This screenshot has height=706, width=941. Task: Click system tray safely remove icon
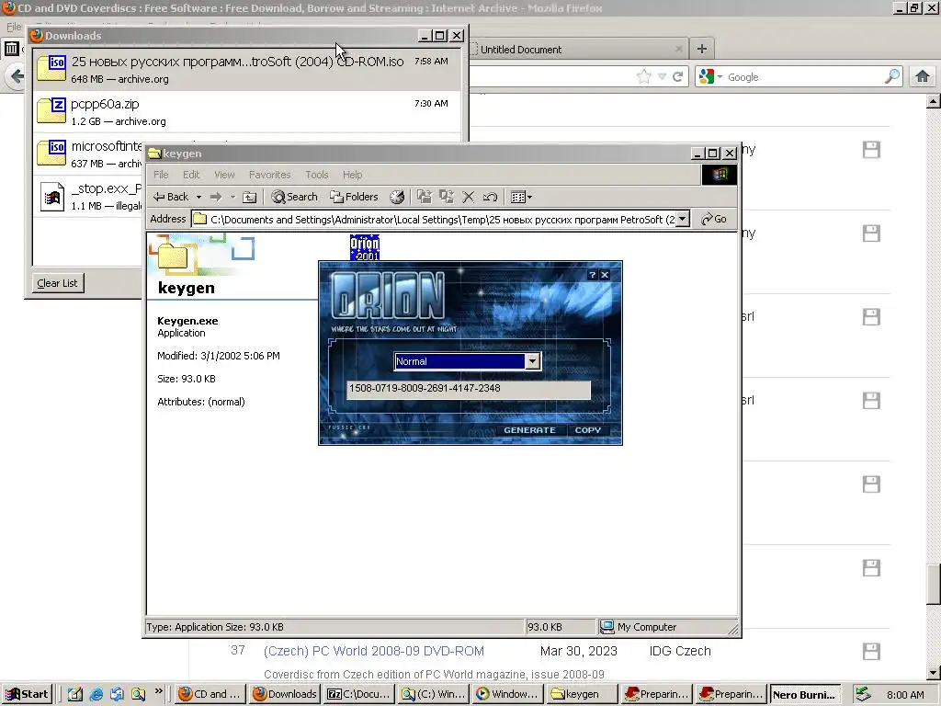pyautogui.click(x=863, y=694)
